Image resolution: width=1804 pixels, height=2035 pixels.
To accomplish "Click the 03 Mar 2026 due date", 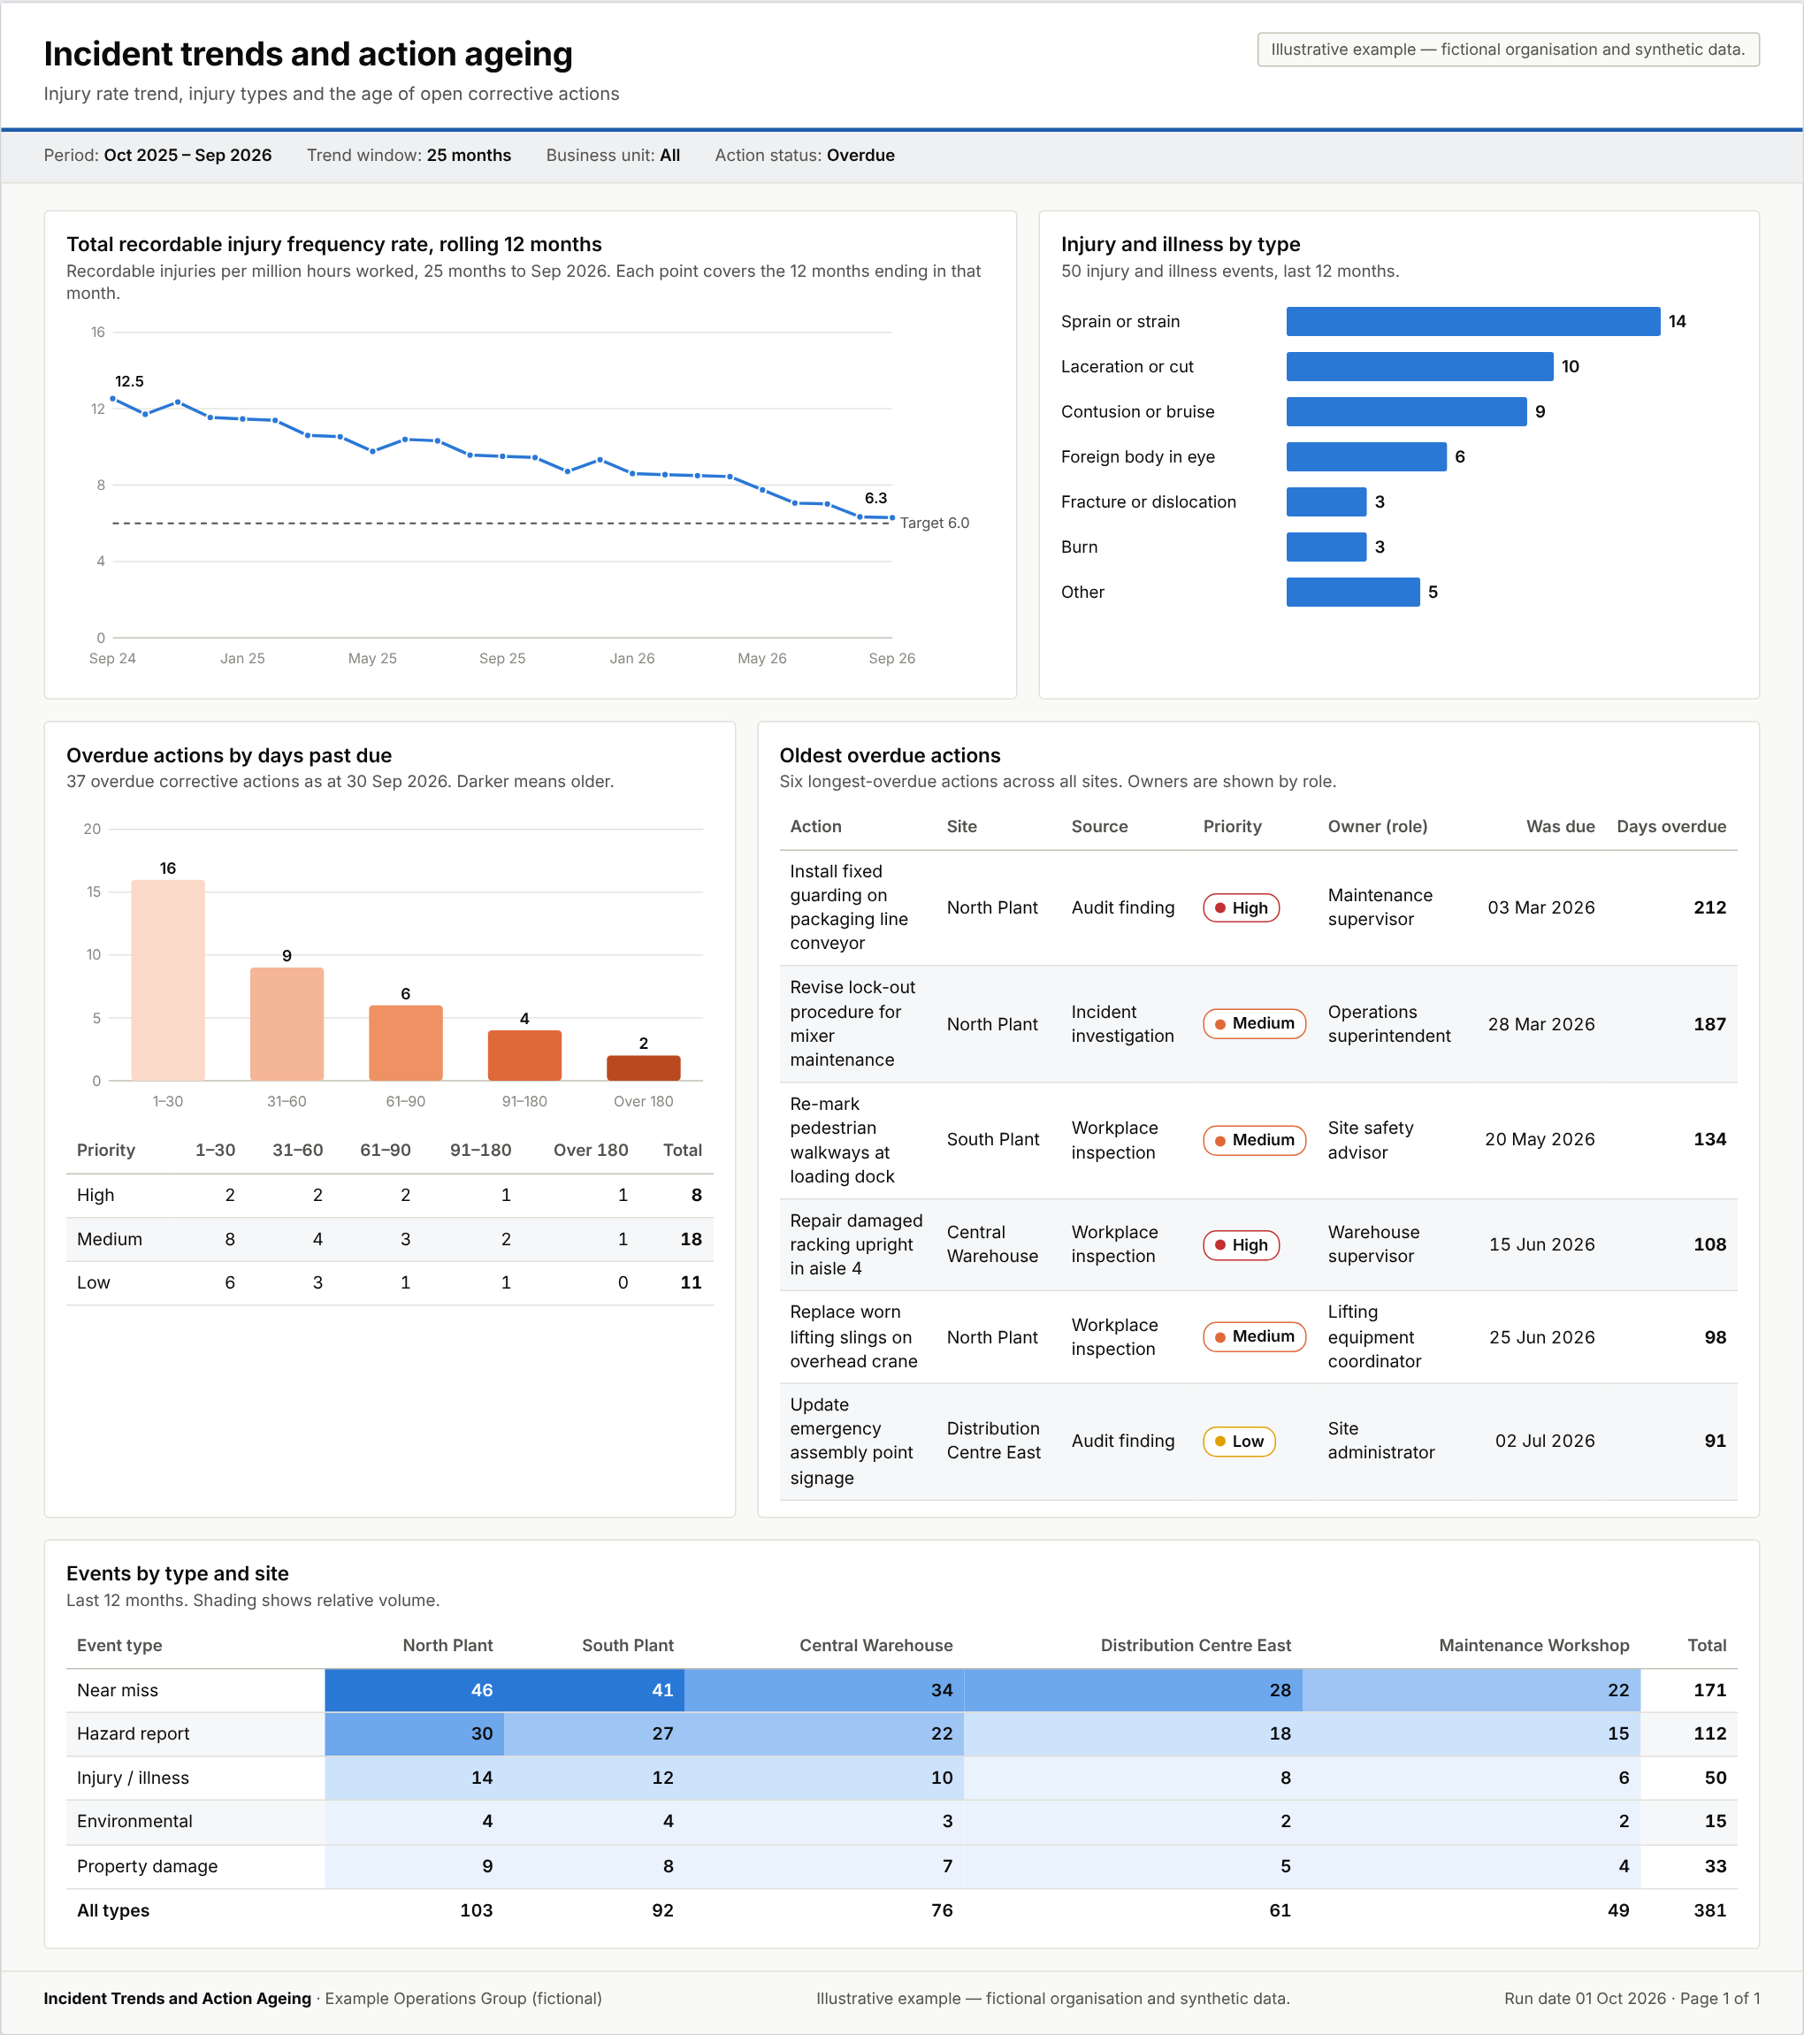I will click(x=1541, y=908).
